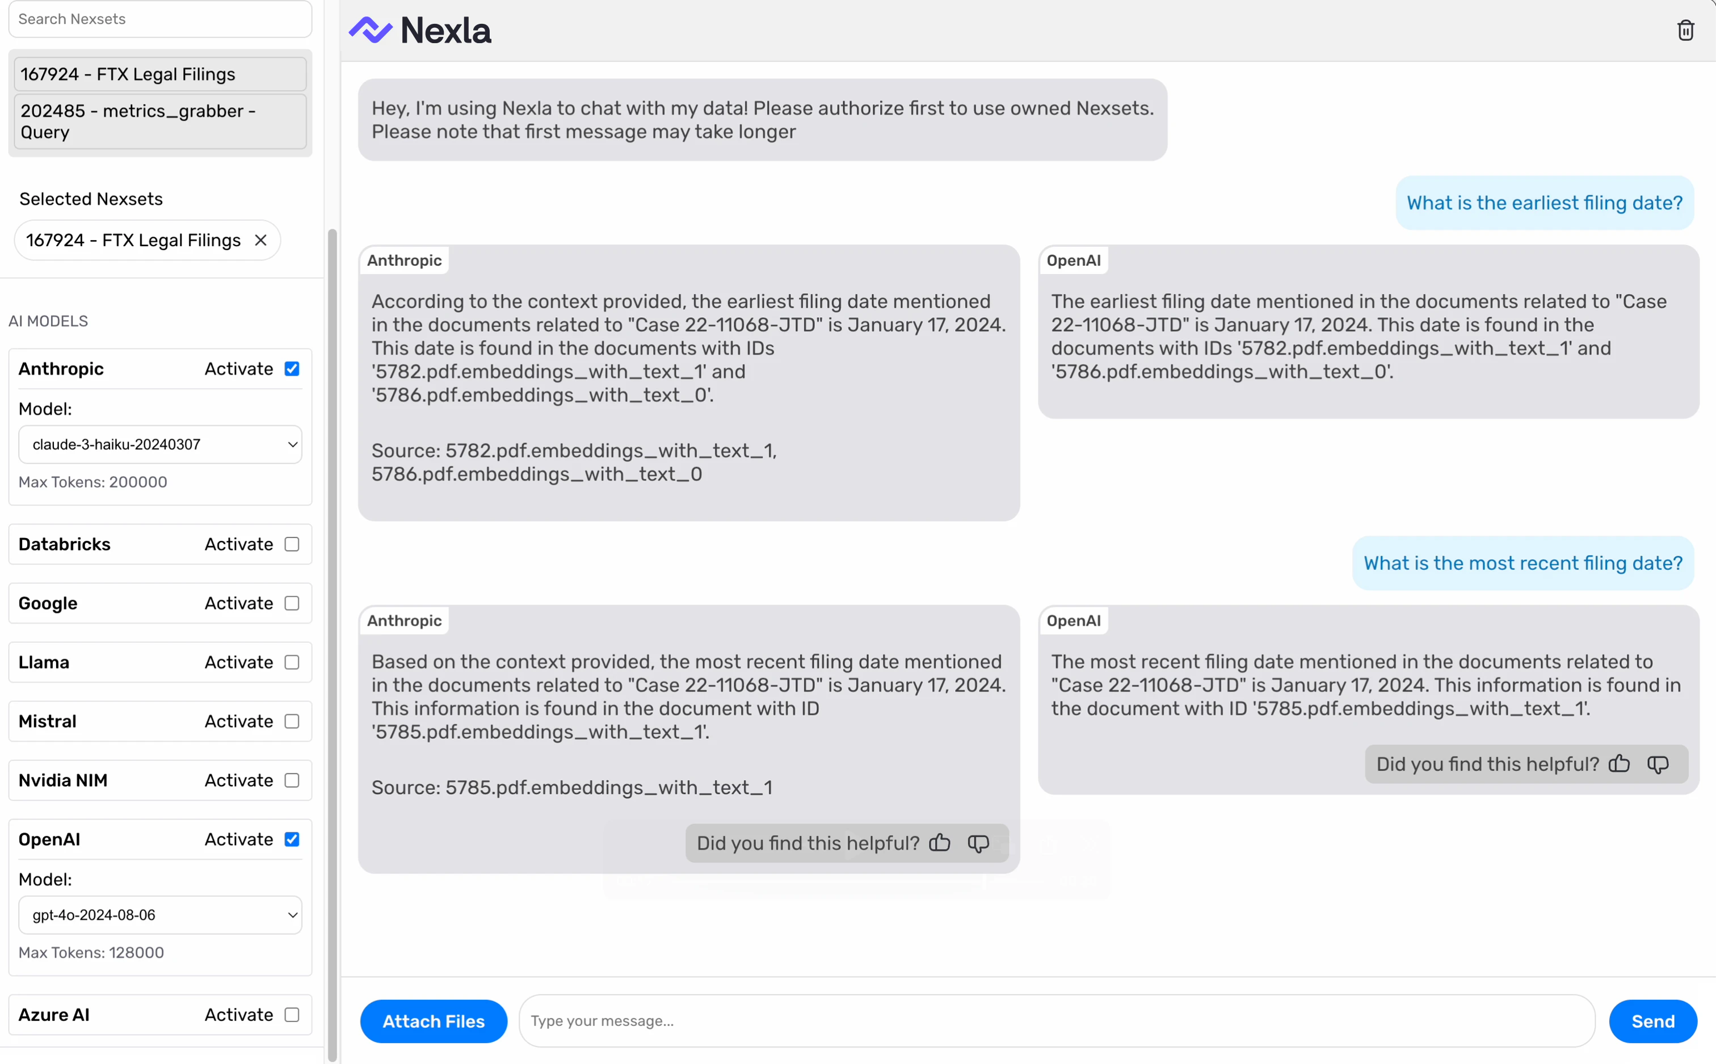Open the Anthropic model dropdown
The width and height of the screenshot is (1716, 1064).
pos(159,444)
